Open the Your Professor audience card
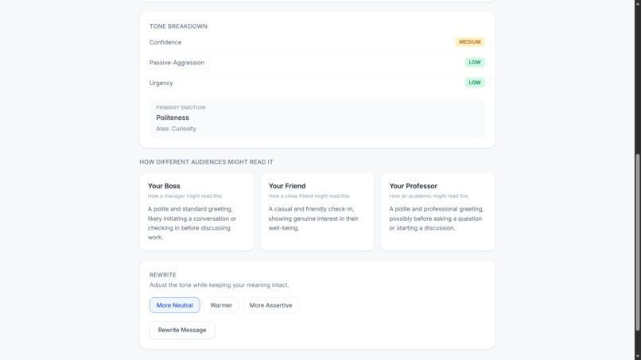 438,211
